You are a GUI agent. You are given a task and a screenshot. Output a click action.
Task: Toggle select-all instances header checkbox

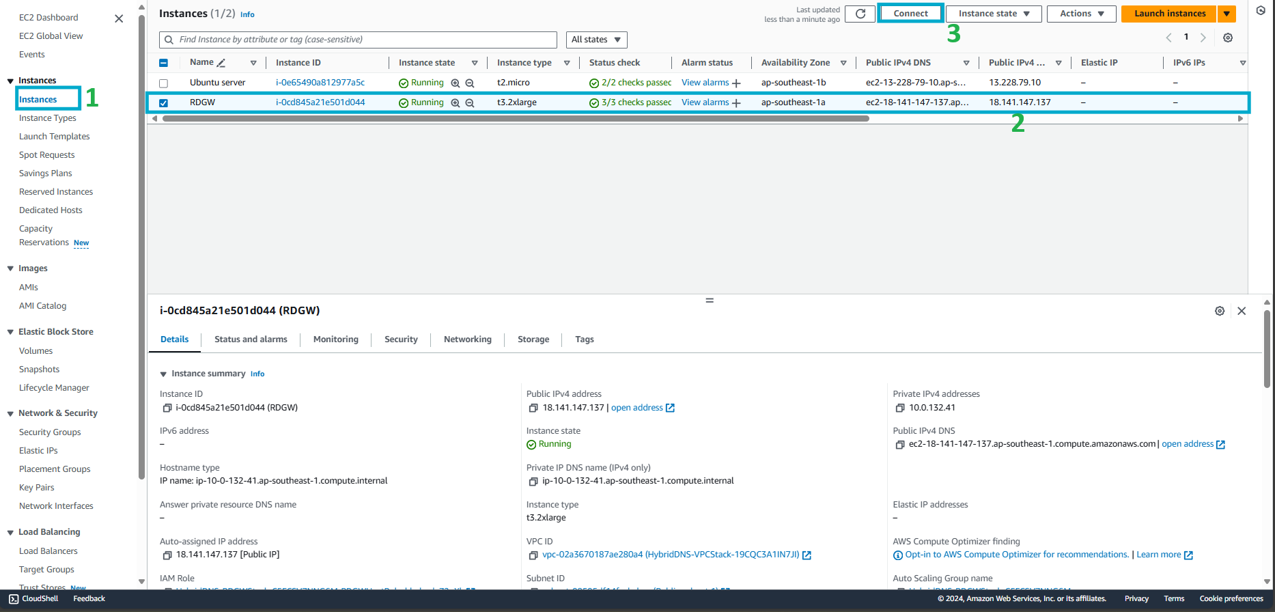163,63
